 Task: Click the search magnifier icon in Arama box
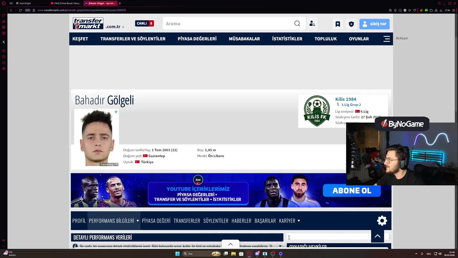click(x=297, y=24)
